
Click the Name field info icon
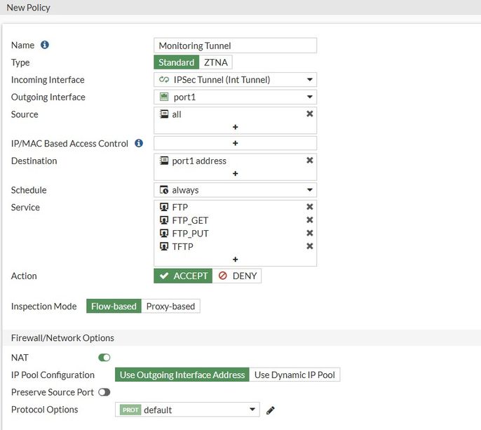tap(45, 45)
